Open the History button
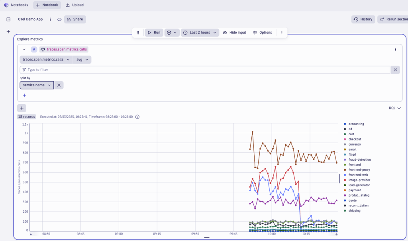The height and width of the screenshot is (241, 408). click(x=363, y=19)
